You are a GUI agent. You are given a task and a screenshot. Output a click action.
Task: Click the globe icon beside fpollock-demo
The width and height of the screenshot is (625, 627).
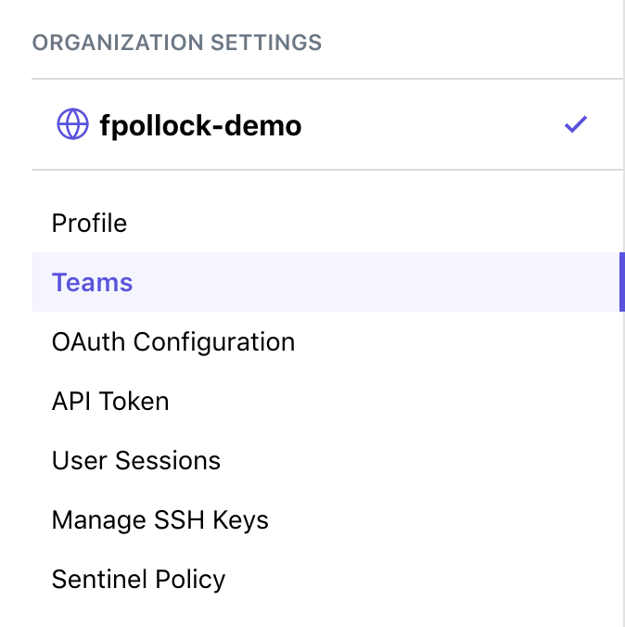point(72,124)
